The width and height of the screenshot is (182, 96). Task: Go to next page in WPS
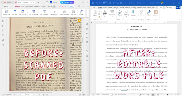36,95
